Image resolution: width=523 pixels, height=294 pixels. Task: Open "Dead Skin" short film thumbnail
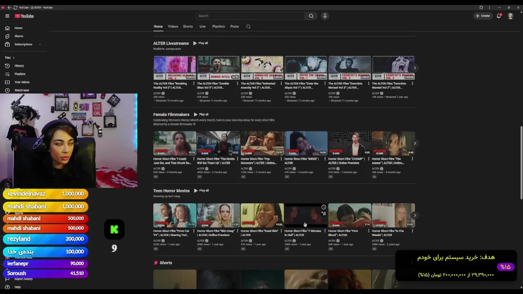click(262, 215)
